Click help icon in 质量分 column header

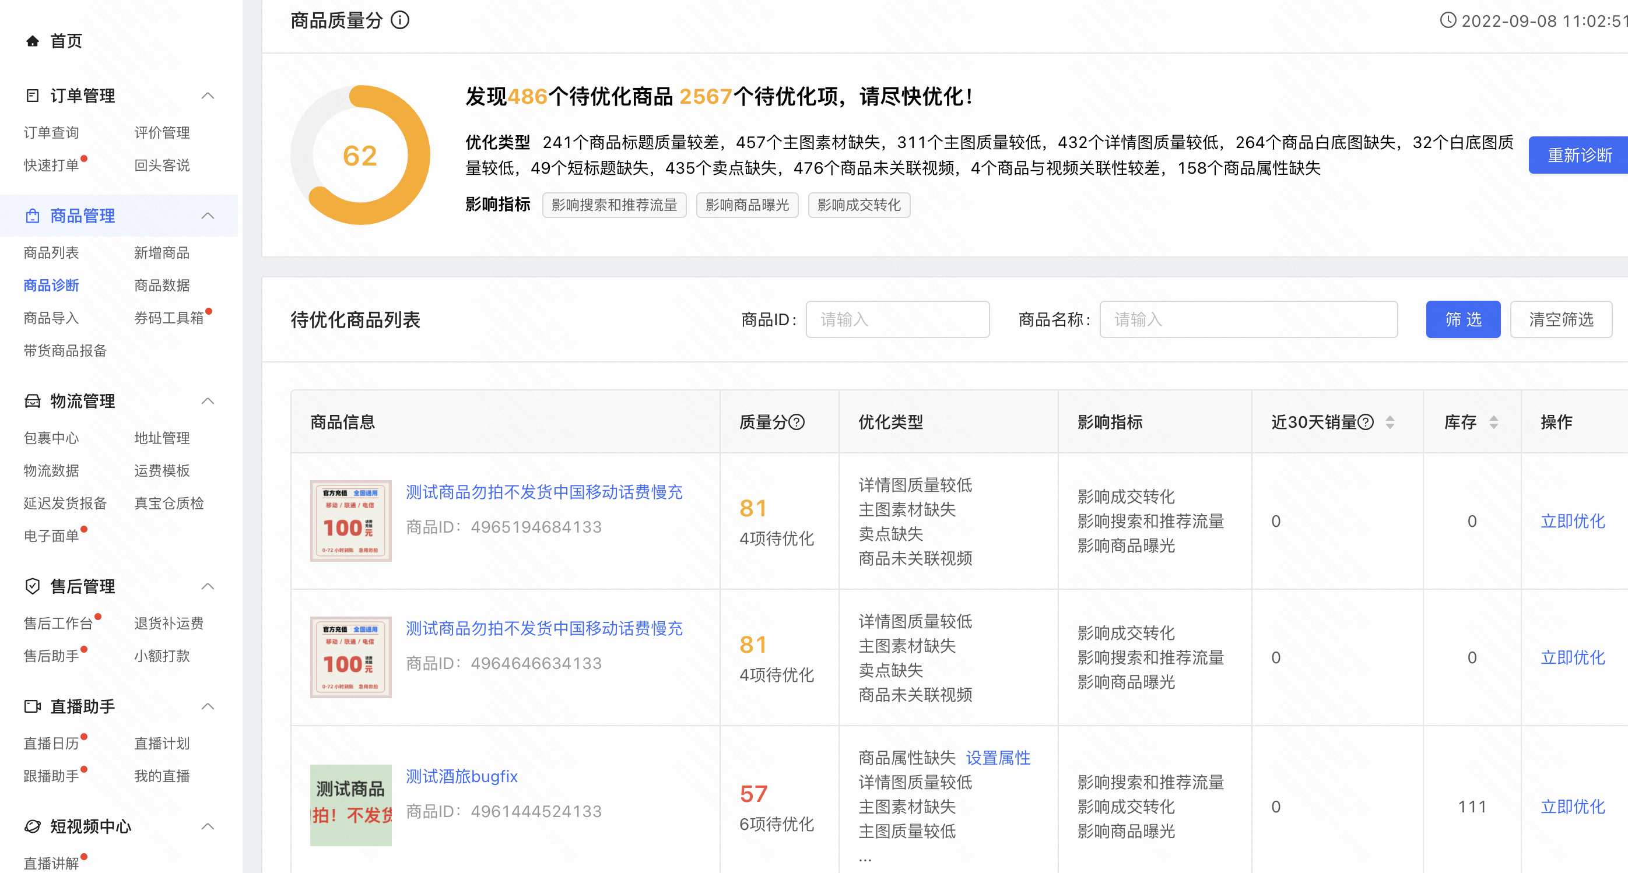[798, 422]
